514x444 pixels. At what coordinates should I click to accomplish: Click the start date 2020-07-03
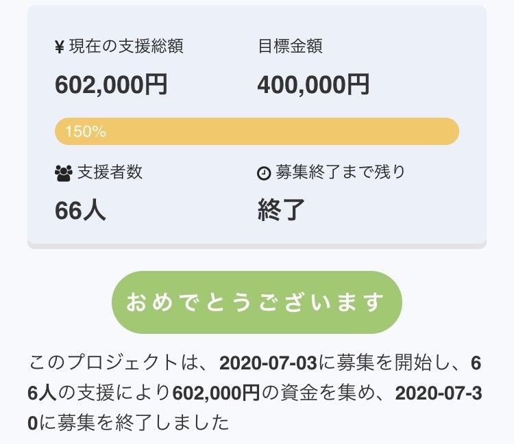[x=268, y=363]
